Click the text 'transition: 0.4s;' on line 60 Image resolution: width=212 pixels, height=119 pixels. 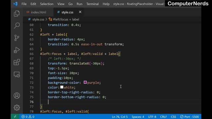64,25
